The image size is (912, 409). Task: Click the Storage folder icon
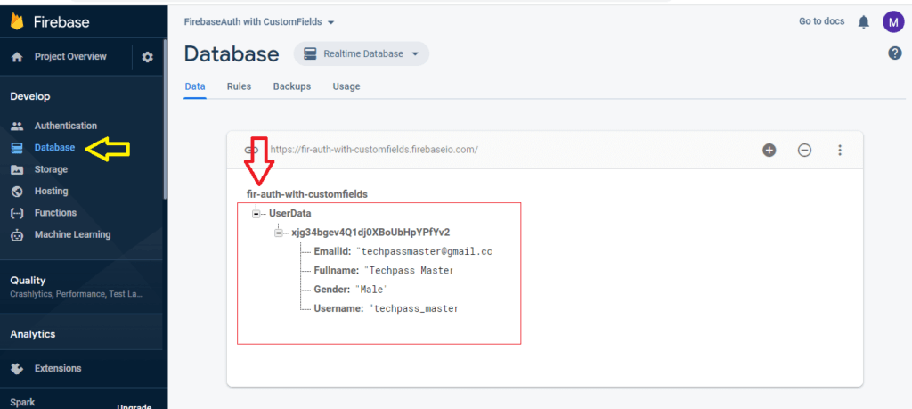(18, 169)
